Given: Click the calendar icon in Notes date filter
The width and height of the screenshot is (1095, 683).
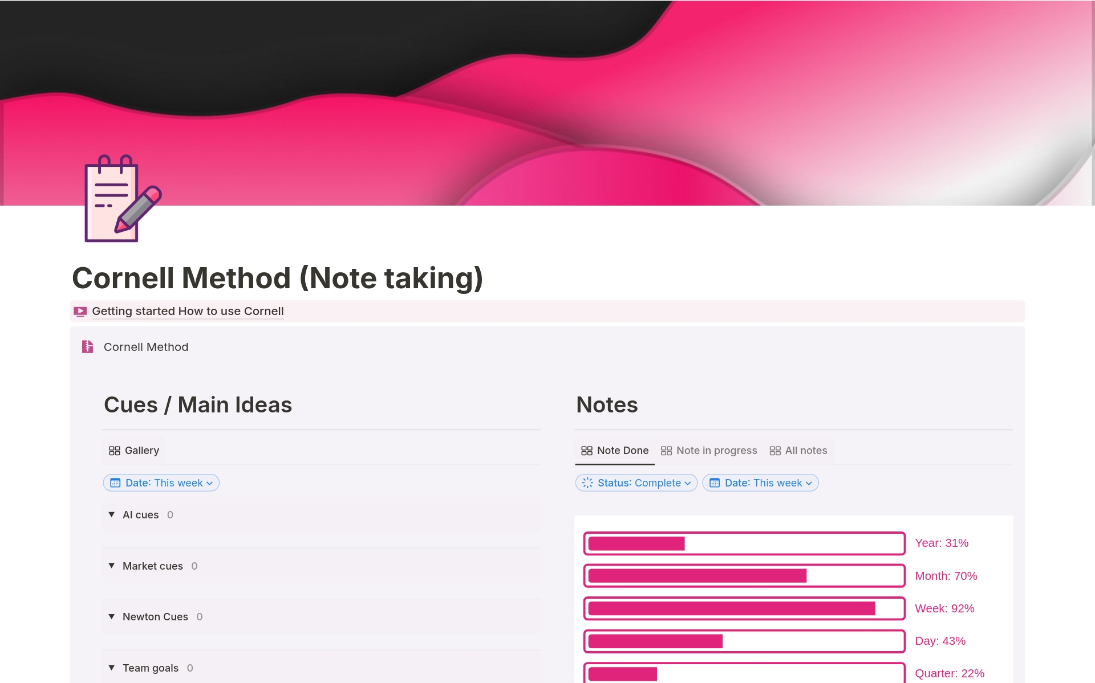Looking at the screenshot, I should point(715,483).
